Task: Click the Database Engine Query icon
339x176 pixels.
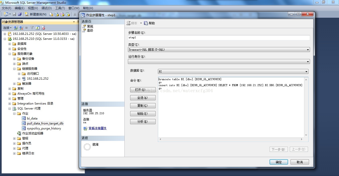Action: pos(51,14)
